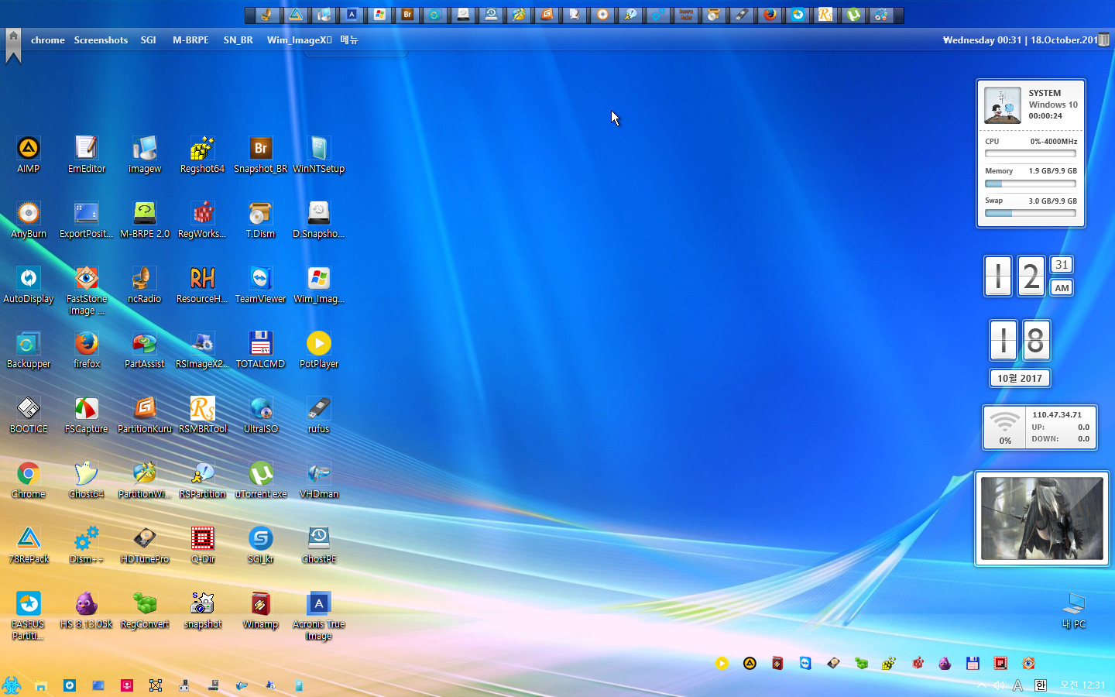
Task: Open AnyBurn desktop shortcut
Action: 29,219
